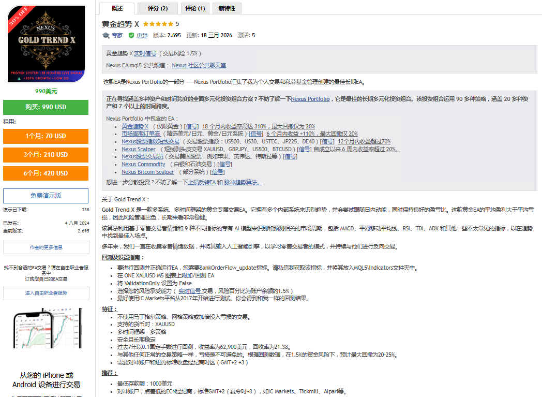The width and height of the screenshot is (542, 397).
Task: Click the 黄金趋势 X title
Action: tap(121, 24)
